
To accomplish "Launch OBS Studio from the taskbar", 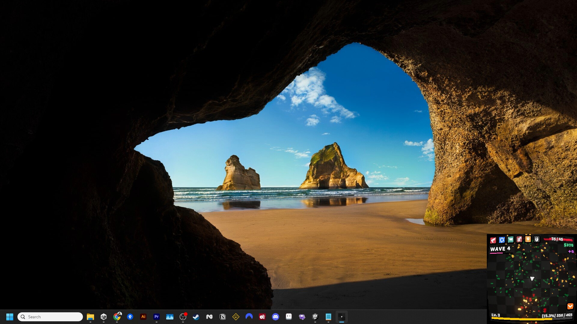I will 183,316.
